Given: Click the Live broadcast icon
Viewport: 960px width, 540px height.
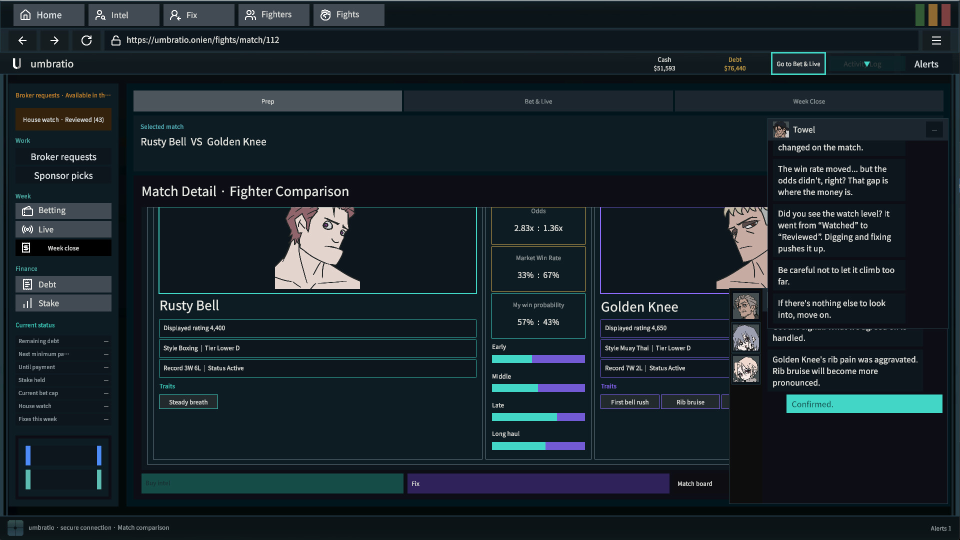Looking at the screenshot, I should [27, 229].
